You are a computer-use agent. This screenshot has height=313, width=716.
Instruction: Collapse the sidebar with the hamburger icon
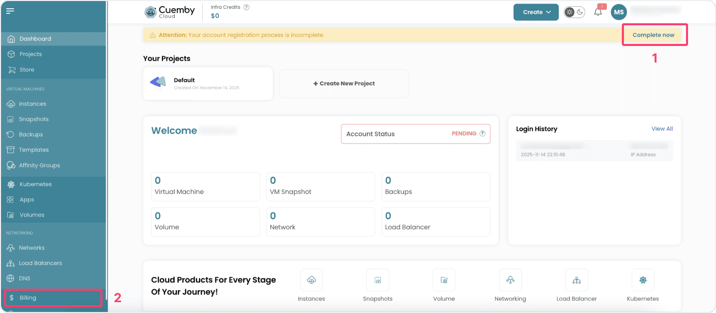click(x=10, y=11)
